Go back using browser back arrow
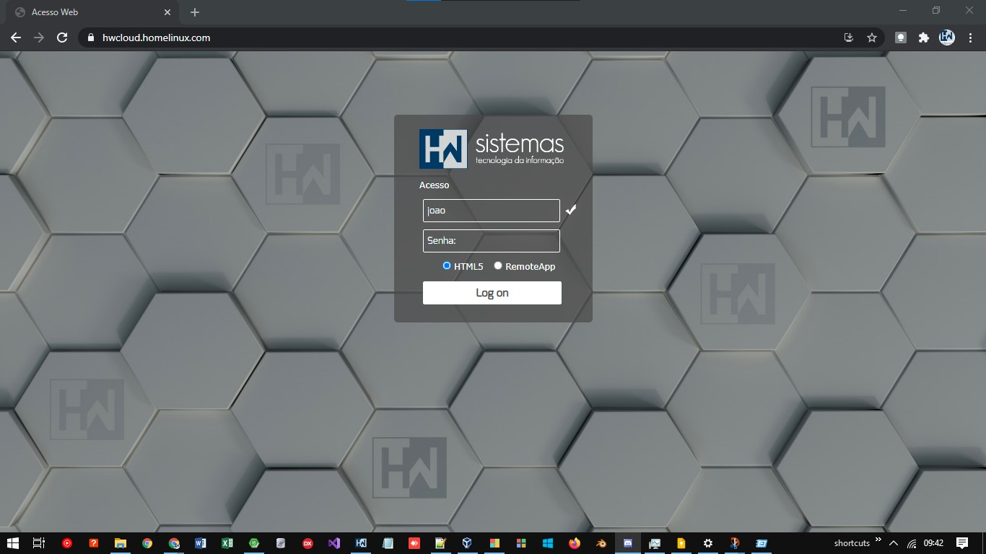The width and height of the screenshot is (986, 554). click(x=16, y=38)
